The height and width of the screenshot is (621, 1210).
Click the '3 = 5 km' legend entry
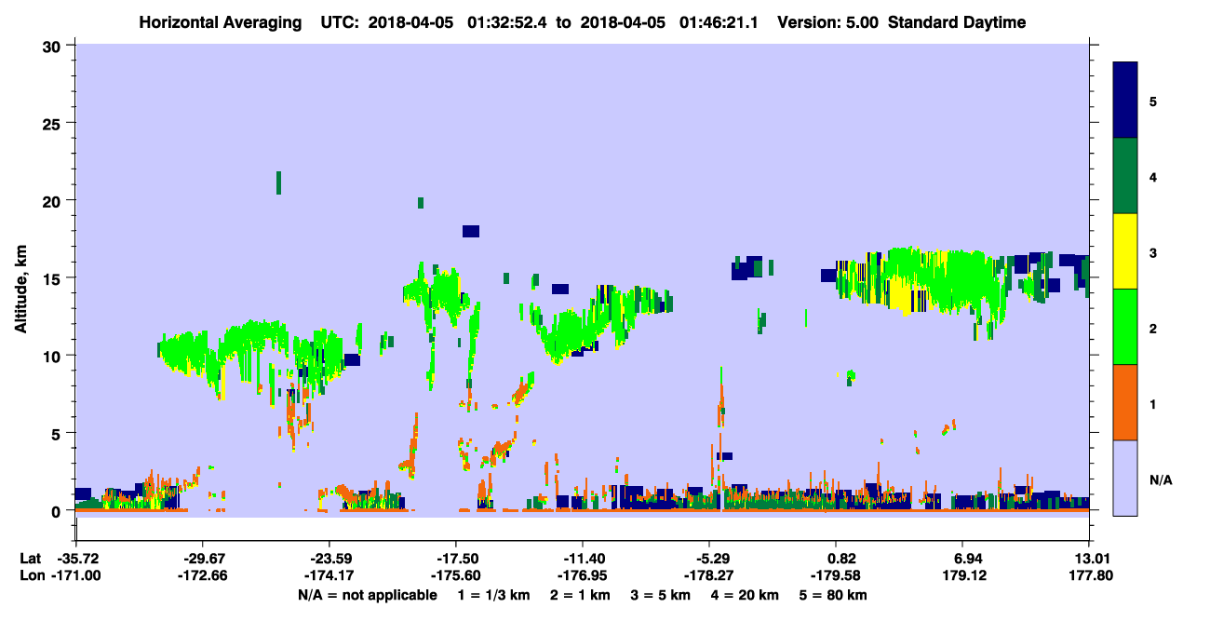click(660, 595)
